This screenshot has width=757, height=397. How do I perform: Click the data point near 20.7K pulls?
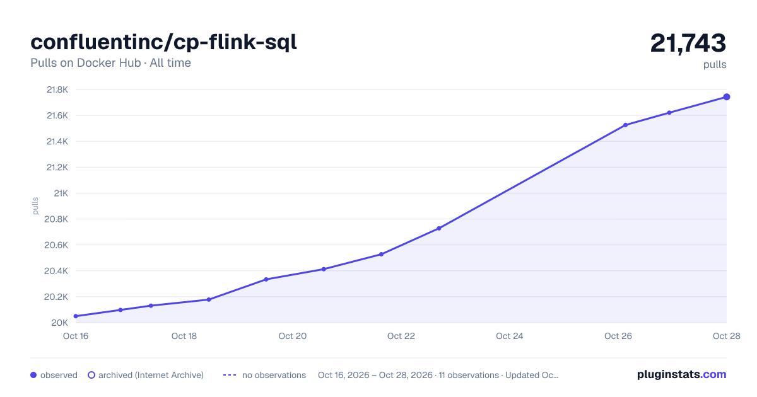(x=438, y=228)
